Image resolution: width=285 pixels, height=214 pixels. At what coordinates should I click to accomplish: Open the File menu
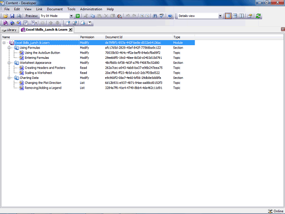point(7,9)
